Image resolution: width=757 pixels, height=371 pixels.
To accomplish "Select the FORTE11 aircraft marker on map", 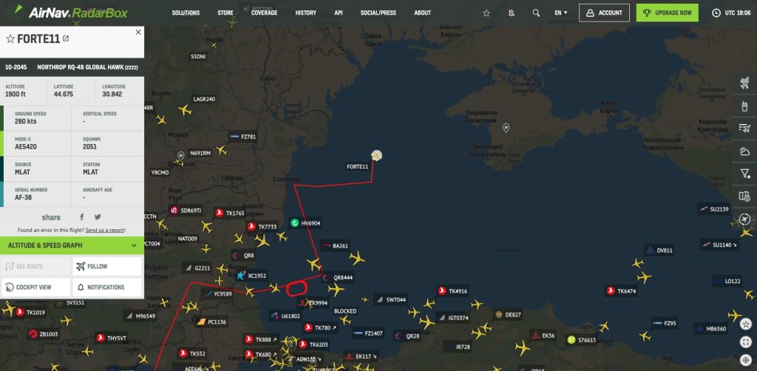I will pos(376,155).
